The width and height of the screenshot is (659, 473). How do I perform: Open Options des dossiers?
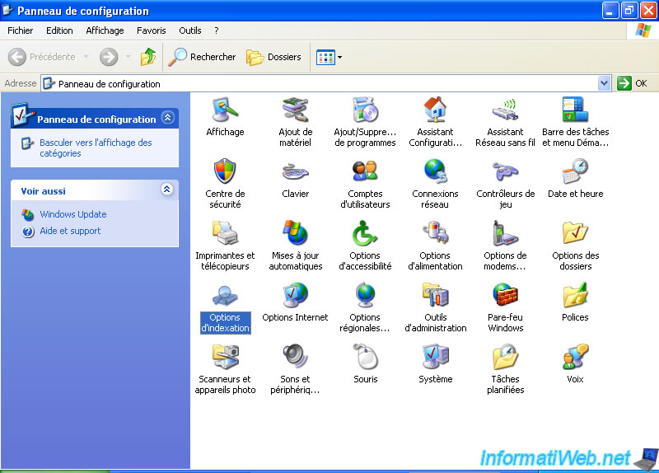pos(575,246)
